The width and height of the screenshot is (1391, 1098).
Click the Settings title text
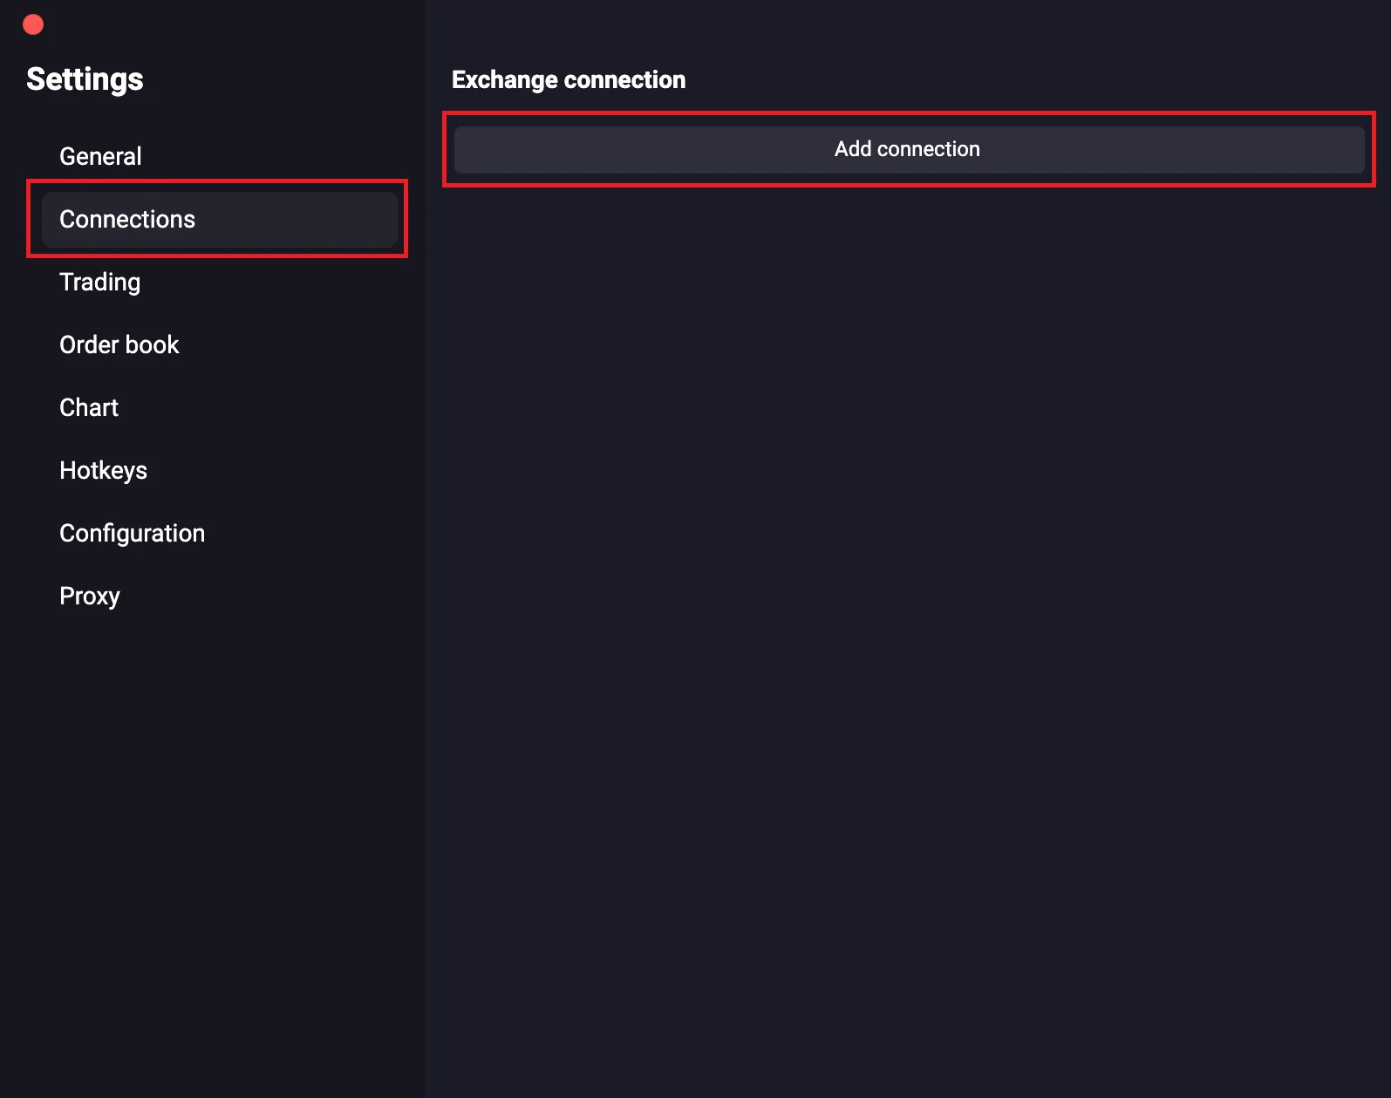pyautogui.click(x=85, y=79)
